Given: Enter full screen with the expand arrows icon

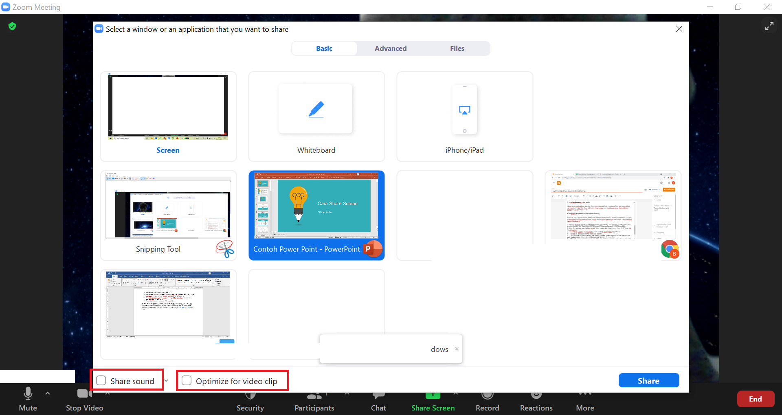Looking at the screenshot, I should point(769,26).
